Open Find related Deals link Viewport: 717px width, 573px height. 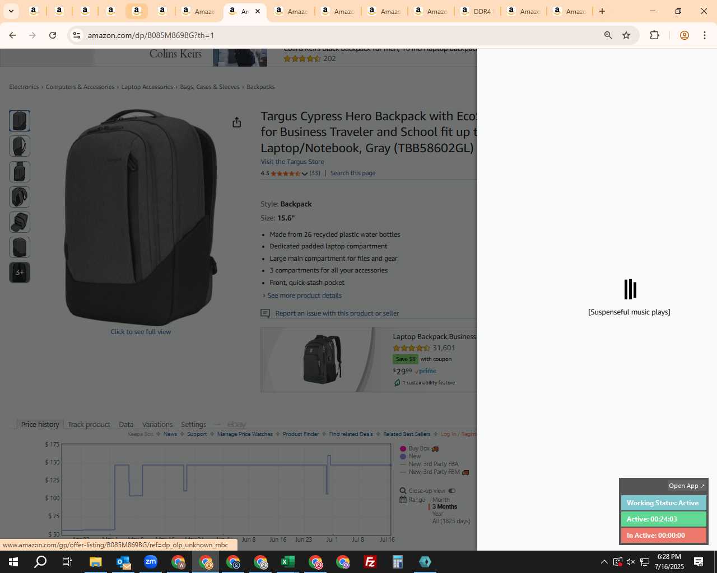pos(351,434)
